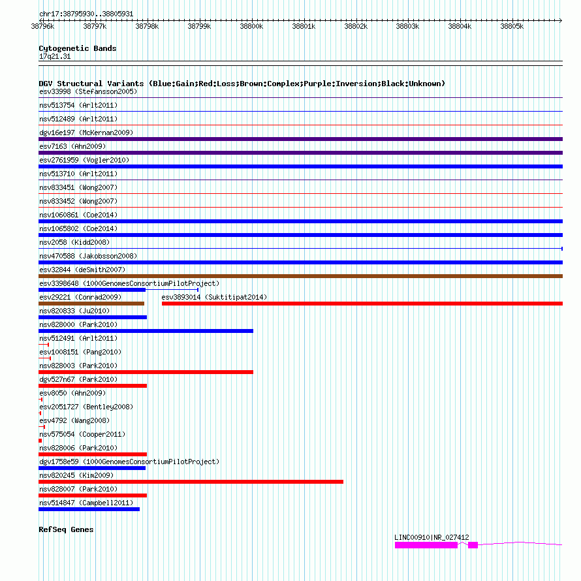581x581 pixels.
Task: Click the esv33998 (Stefansson2005) variant label
Action: click(88, 91)
